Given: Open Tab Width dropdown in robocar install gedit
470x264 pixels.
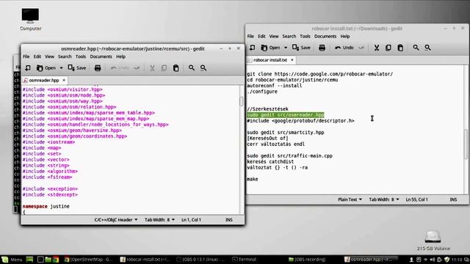Looking at the screenshot, I should coord(384,199).
